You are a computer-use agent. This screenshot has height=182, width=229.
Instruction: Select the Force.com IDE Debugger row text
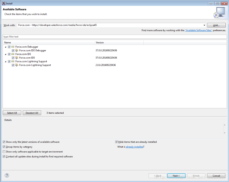[x=33, y=50]
